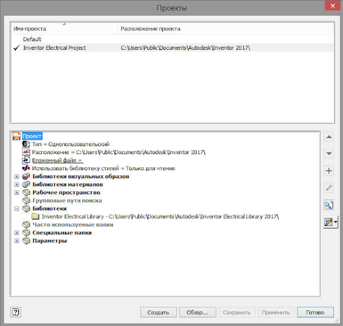Click the Рабочее пространство folder icon

(26, 193)
